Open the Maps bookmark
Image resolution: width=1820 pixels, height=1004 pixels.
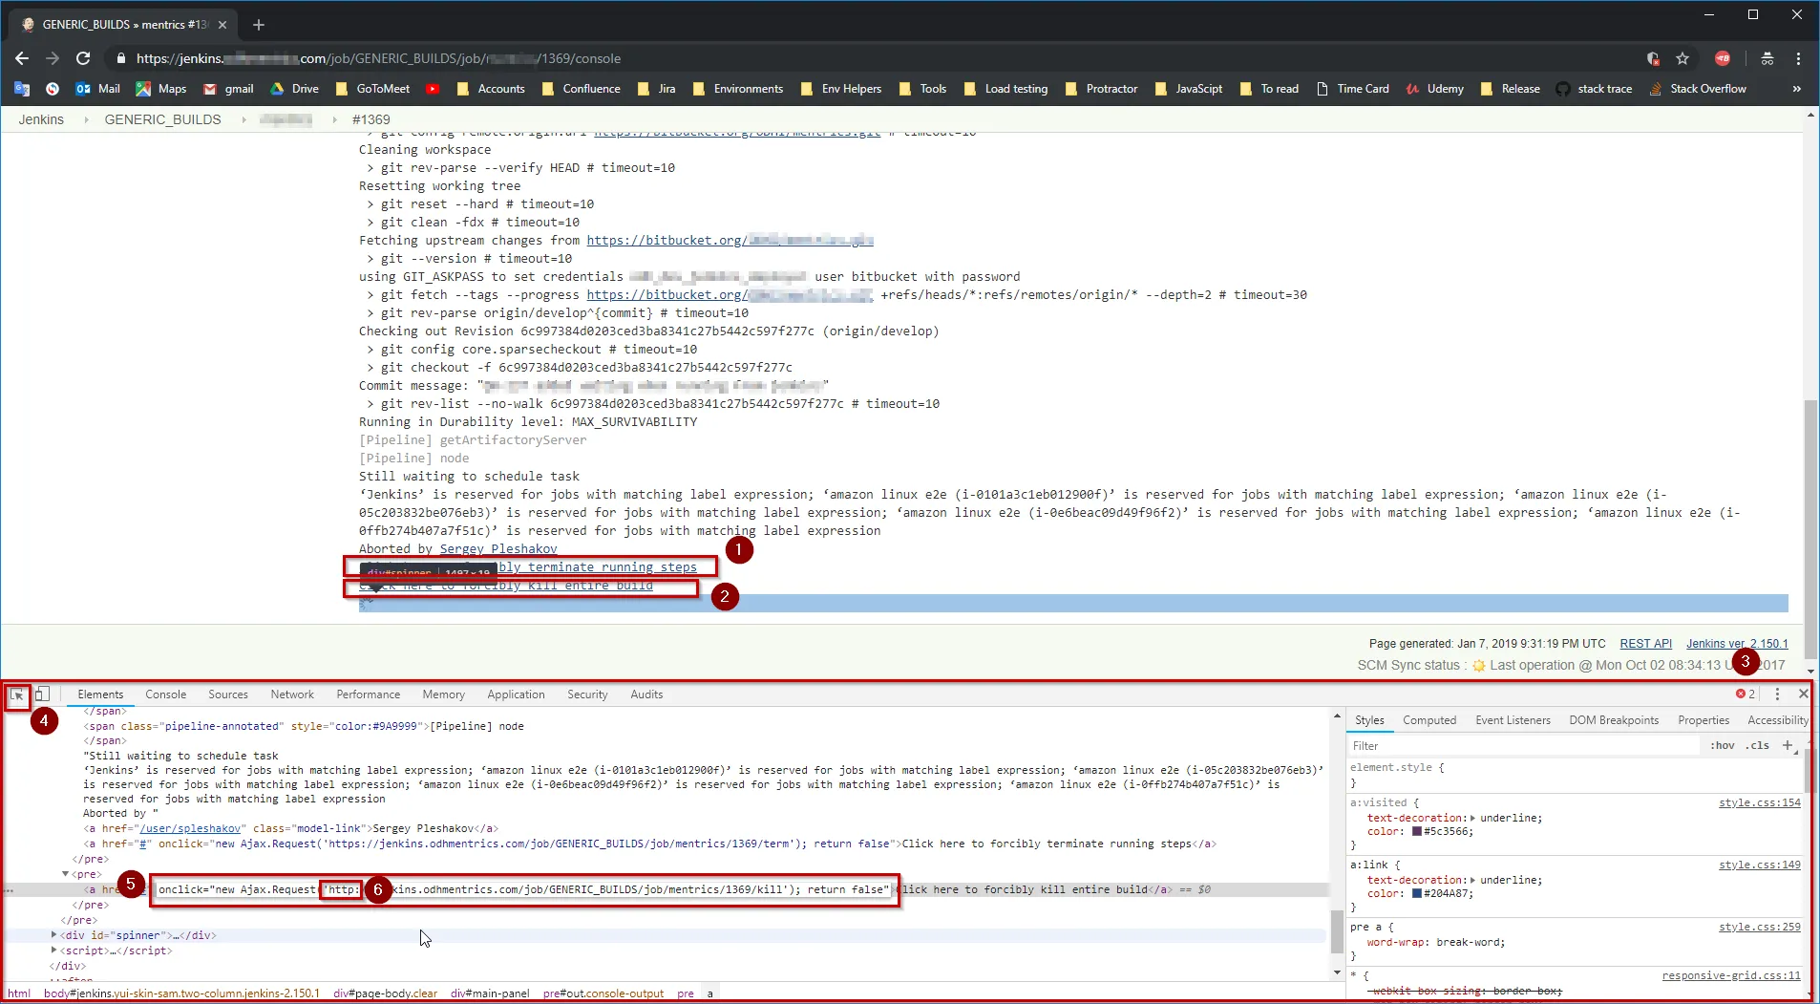(160, 89)
